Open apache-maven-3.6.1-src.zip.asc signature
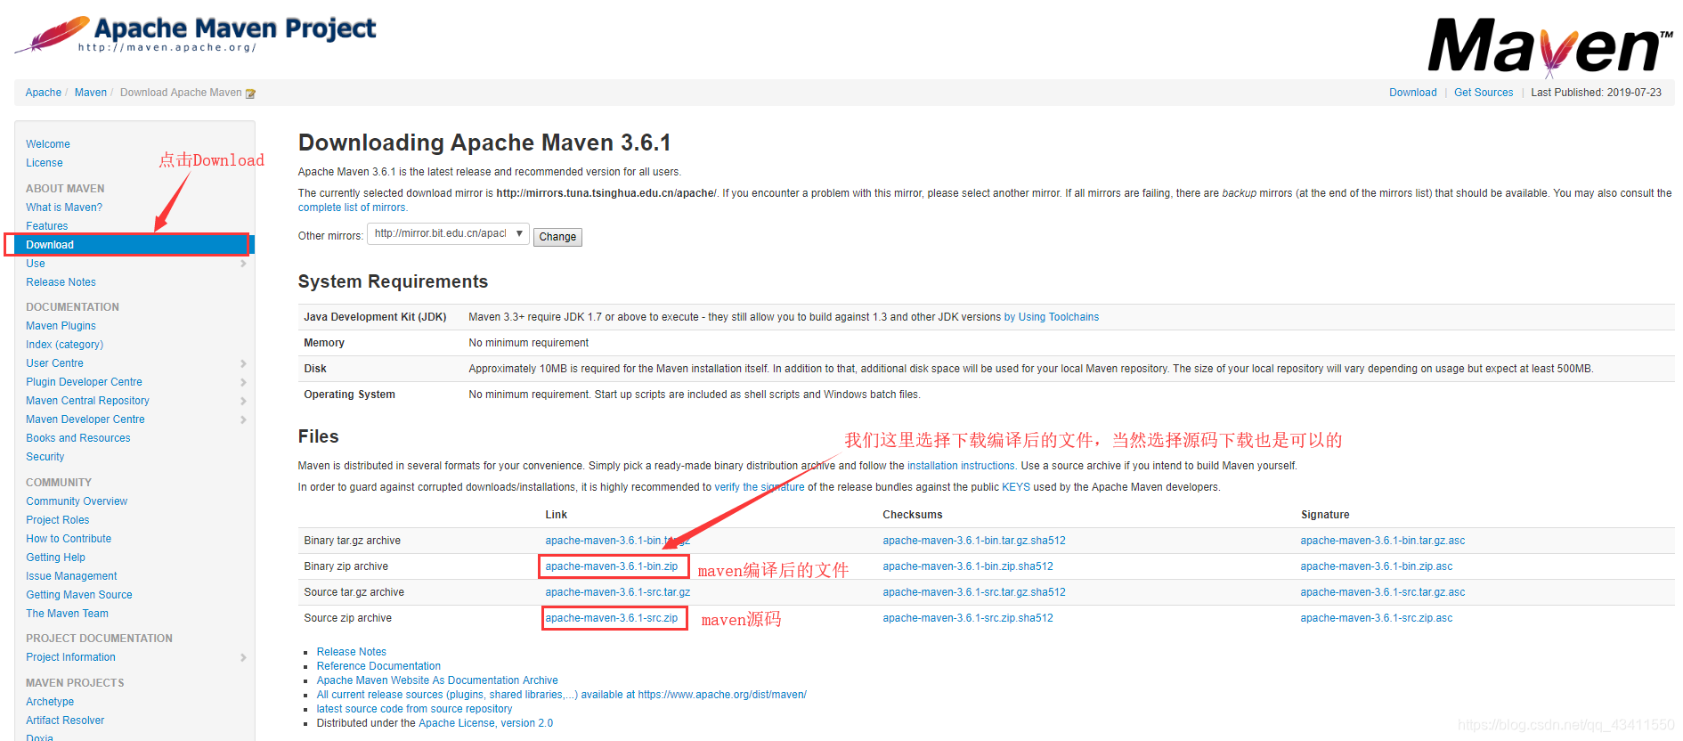This screenshot has width=1683, height=741. pos(1377,618)
